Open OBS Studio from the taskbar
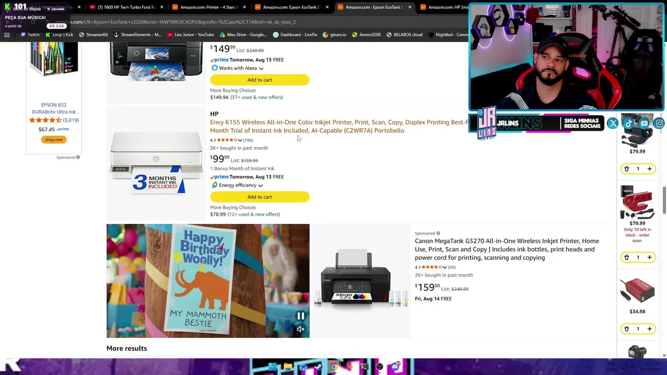 [379, 367]
